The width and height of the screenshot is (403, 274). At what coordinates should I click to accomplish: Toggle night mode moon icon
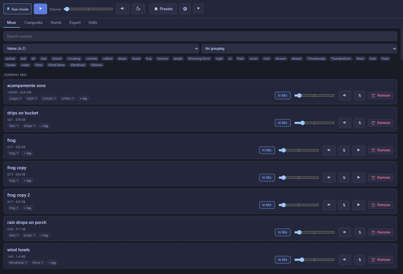138,9
